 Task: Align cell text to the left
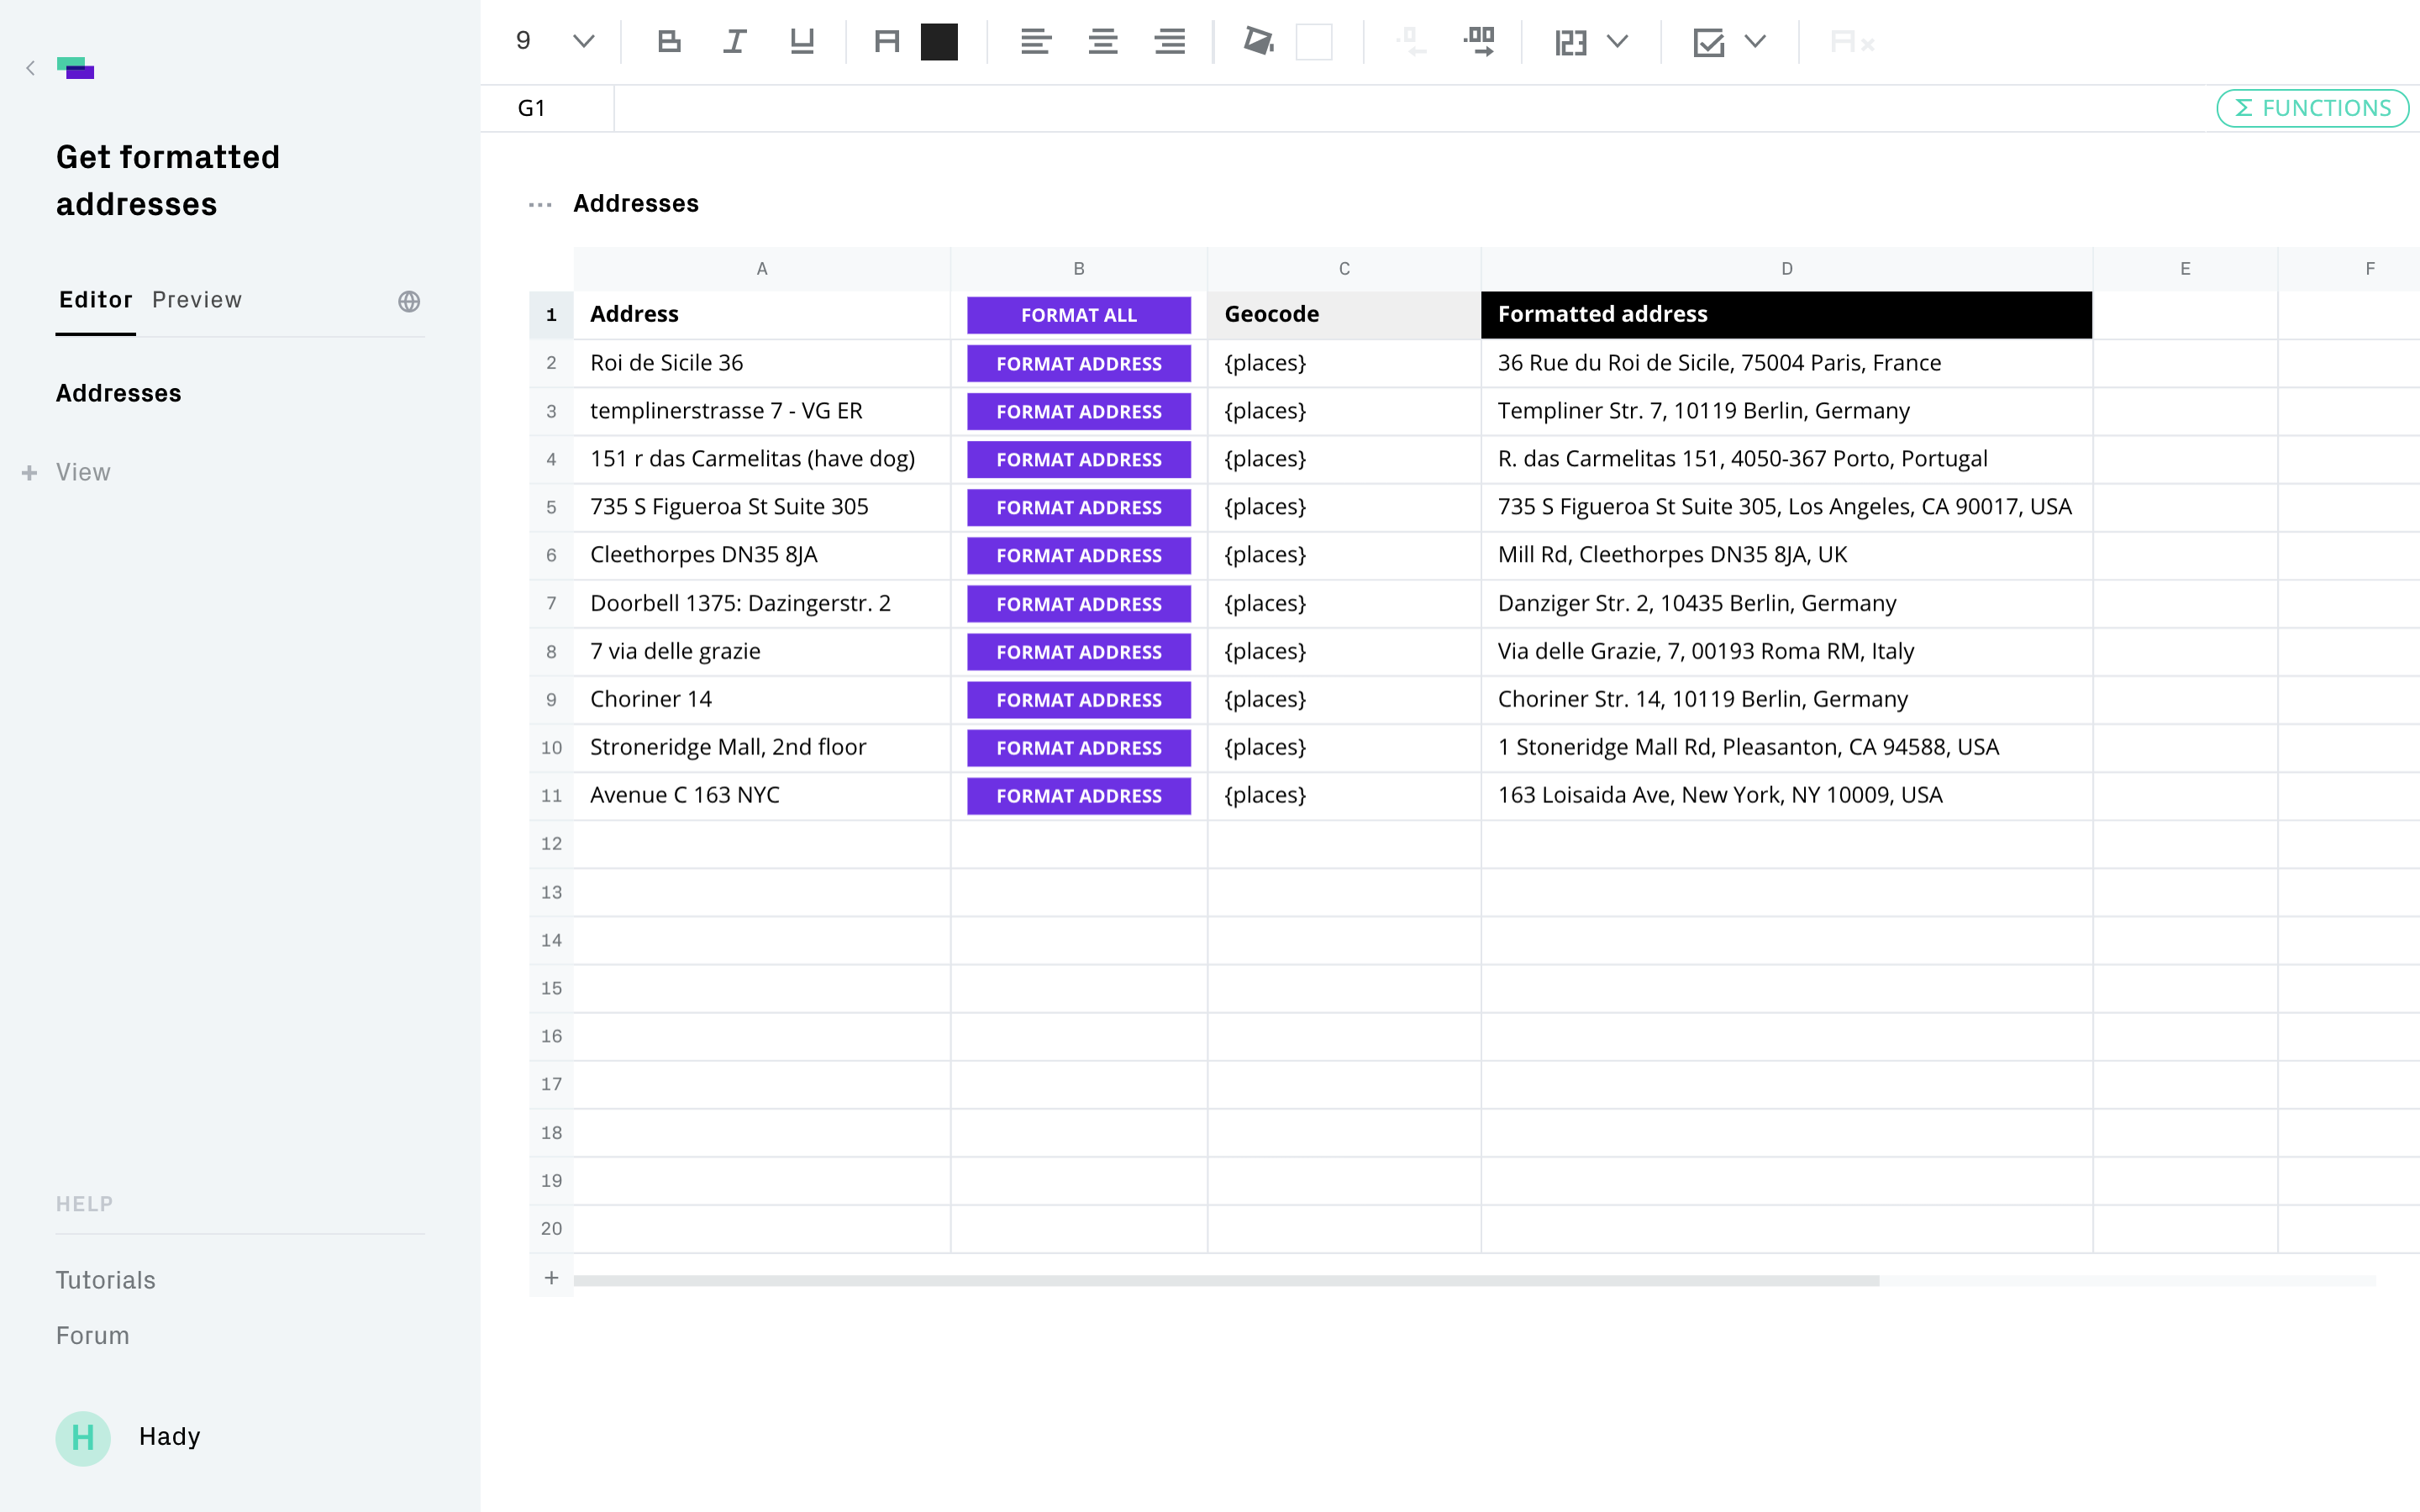coord(1035,42)
